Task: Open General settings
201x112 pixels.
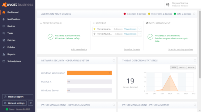Action: click(x=14, y=103)
